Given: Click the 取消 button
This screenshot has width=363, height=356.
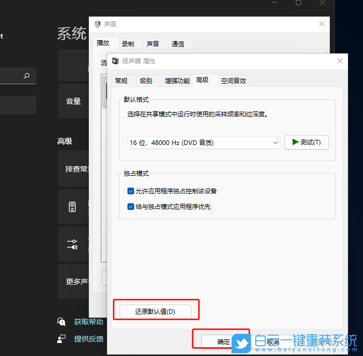Looking at the screenshot, I should pyautogui.click(x=273, y=341).
